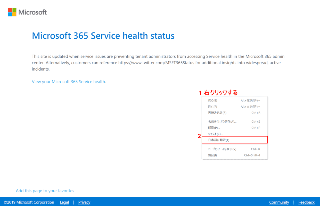Click the ©2019 Microsoft Corporation footer text
Image resolution: width=320 pixels, height=206 pixels.
pyautogui.click(x=29, y=202)
